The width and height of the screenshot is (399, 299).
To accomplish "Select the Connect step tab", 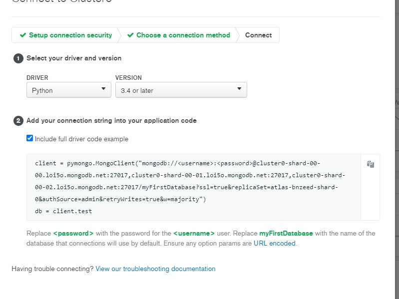I will pyautogui.click(x=258, y=35).
